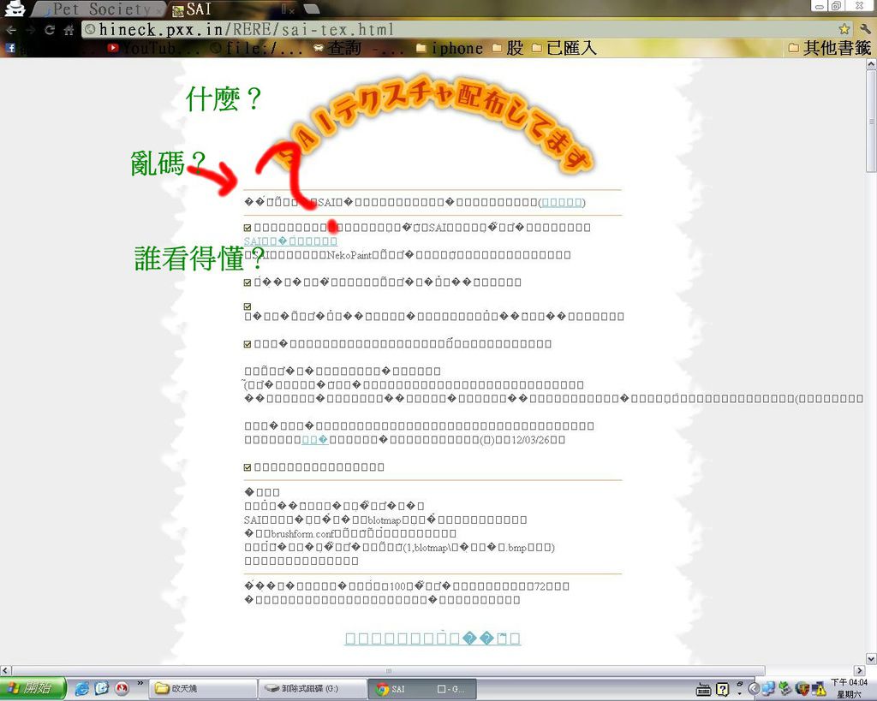Click the vertical scrollbar thumb

(871, 122)
